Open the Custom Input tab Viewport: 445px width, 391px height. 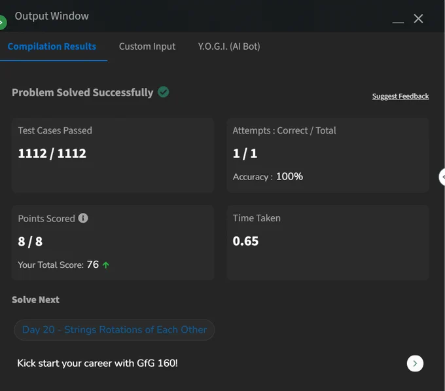click(x=147, y=47)
